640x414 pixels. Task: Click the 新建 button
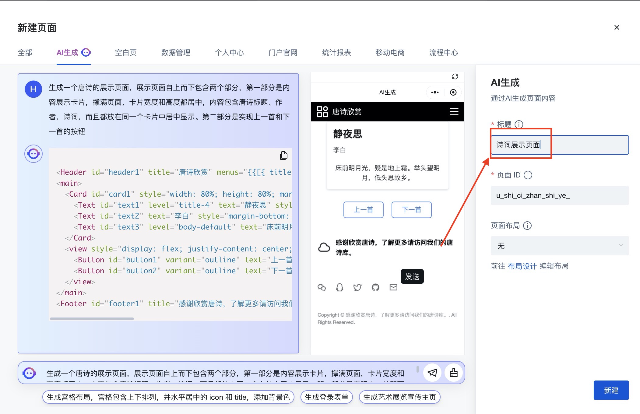coord(611,390)
